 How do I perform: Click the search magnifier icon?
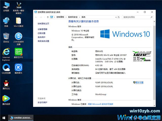(x=151, y=17)
